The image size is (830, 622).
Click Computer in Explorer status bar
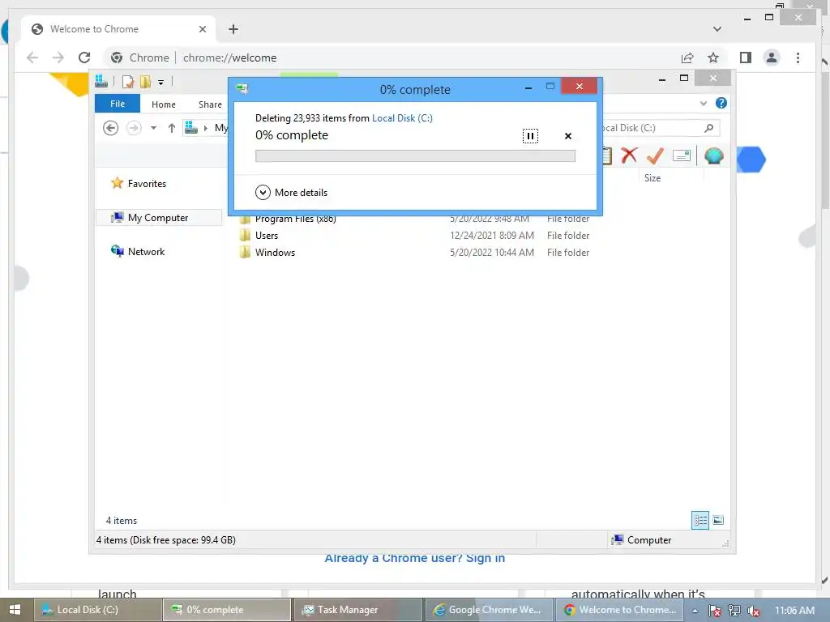coord(641,540)
